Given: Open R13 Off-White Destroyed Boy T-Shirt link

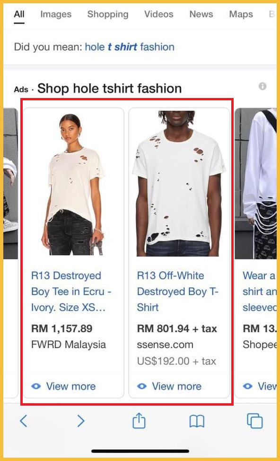Looking at the screenshot, I should click(x=178, y=292).
